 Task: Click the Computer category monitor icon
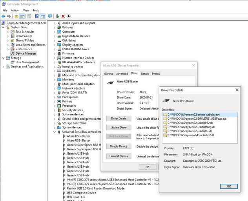point(59,32)
